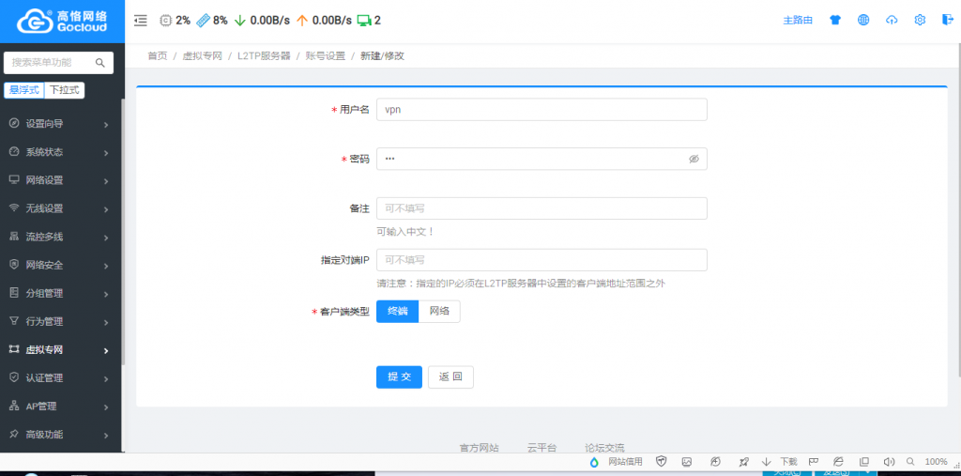Screen dimensions: 961x476
Task: Select 终端 client type
Action: tap(398, 311)
